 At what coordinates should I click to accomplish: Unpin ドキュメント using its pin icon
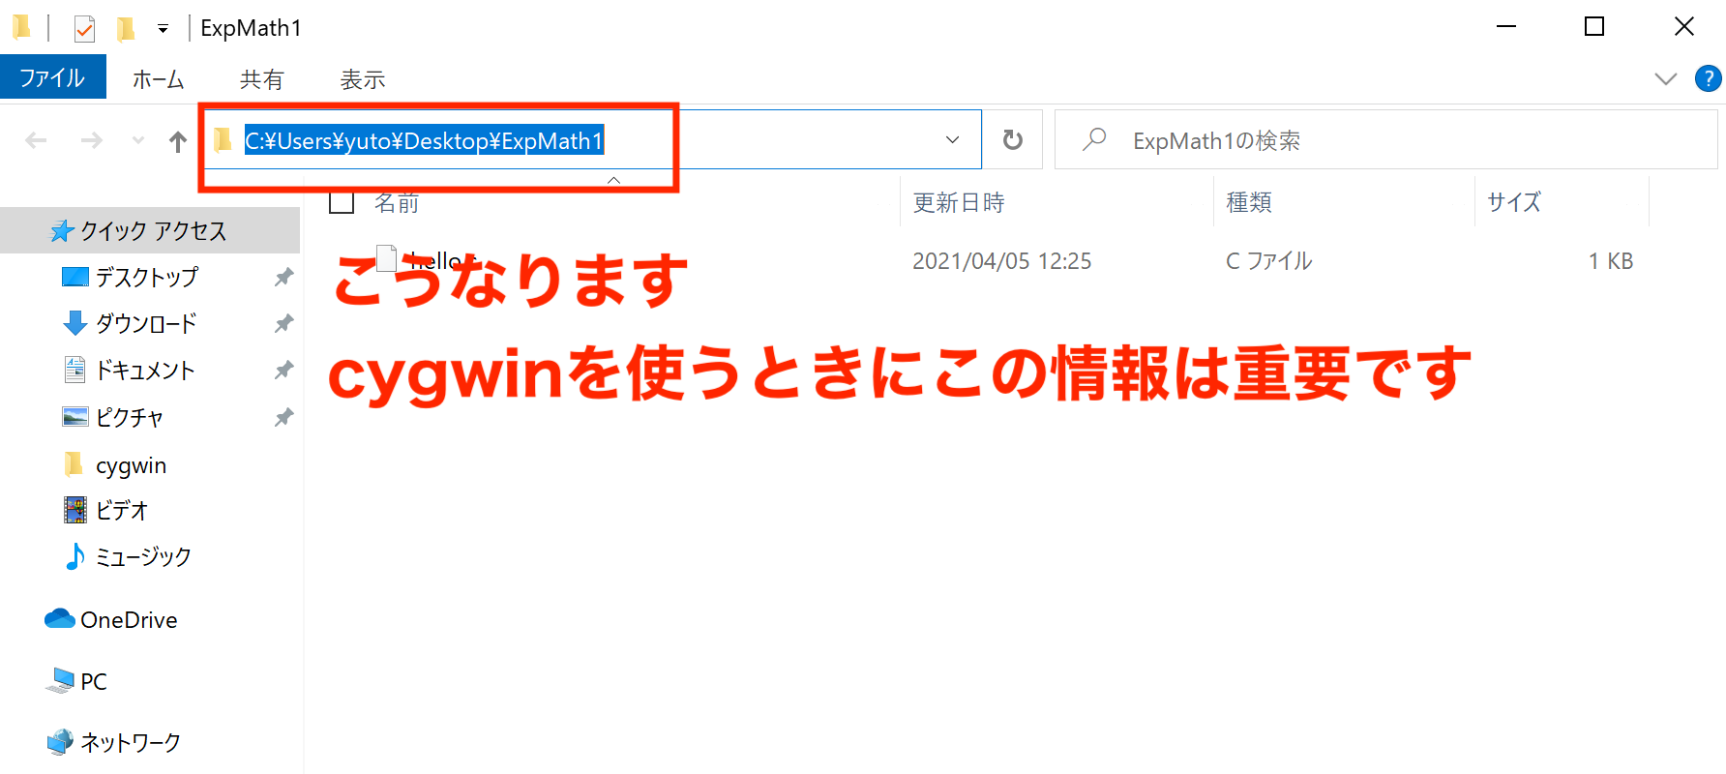283,371
